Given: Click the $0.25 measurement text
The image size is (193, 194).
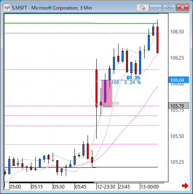Looking at the screenshot, I should (x=133, y=78).
